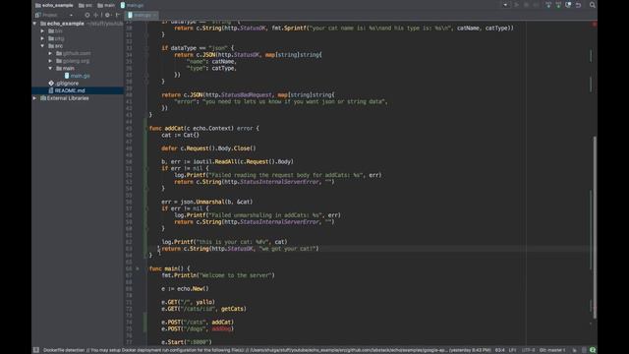Open Project panel settings gear
This screenshot has height=354, width=629.
(107, 15)
